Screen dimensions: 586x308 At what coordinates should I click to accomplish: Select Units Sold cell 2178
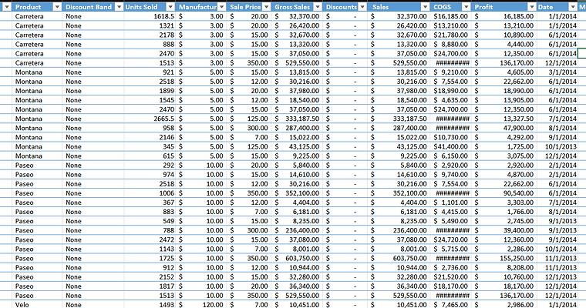point(150,35)
